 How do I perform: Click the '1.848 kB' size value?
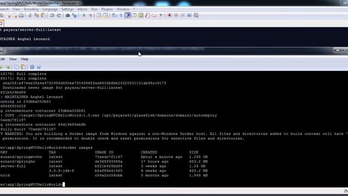[x=198, y=175]
